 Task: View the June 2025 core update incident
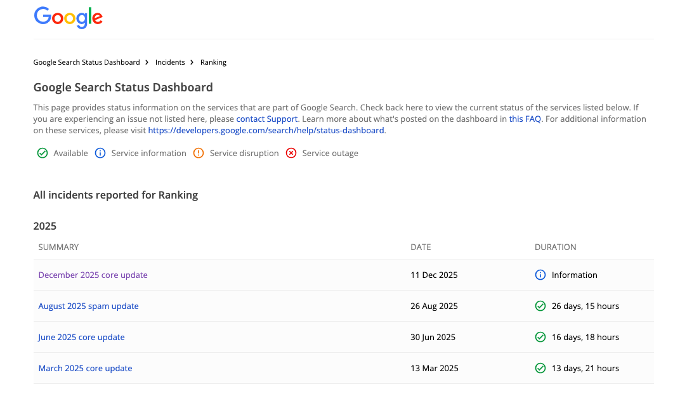coord(81,337)
